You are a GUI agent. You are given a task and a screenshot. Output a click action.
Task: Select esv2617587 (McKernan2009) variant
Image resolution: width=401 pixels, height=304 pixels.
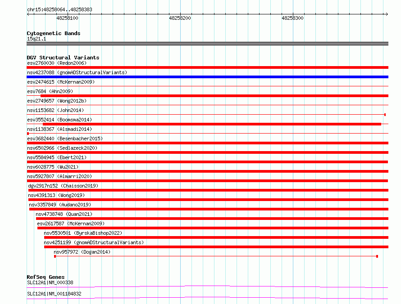coord(71,224)
